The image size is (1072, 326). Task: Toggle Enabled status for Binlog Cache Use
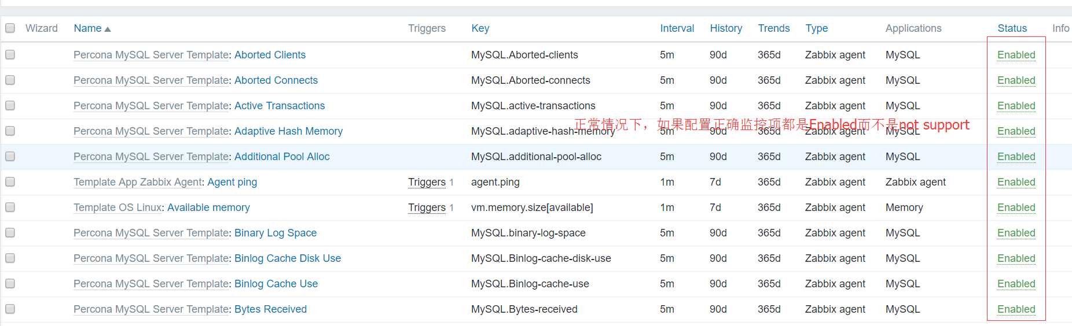1016,284
